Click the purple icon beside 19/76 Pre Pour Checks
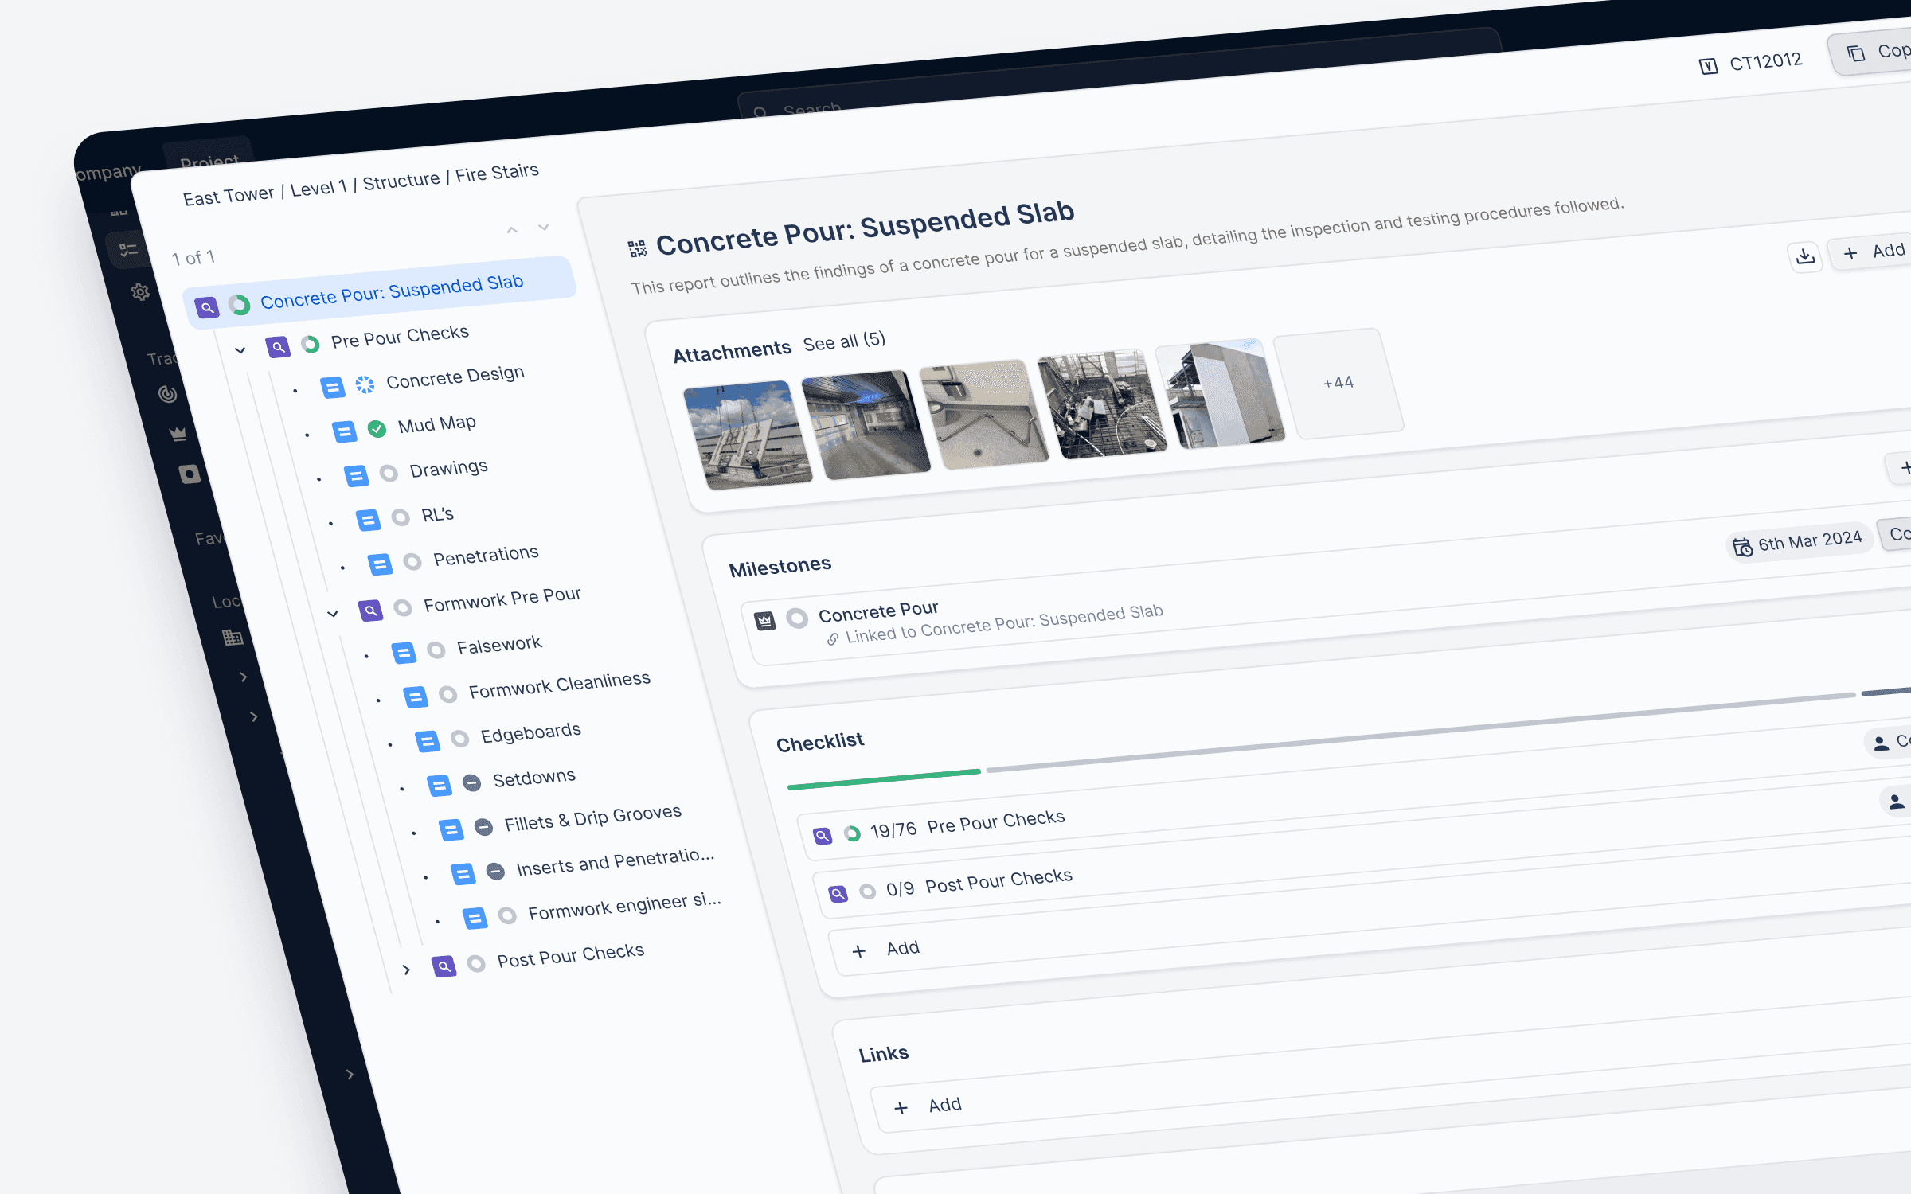 [823, 836]
